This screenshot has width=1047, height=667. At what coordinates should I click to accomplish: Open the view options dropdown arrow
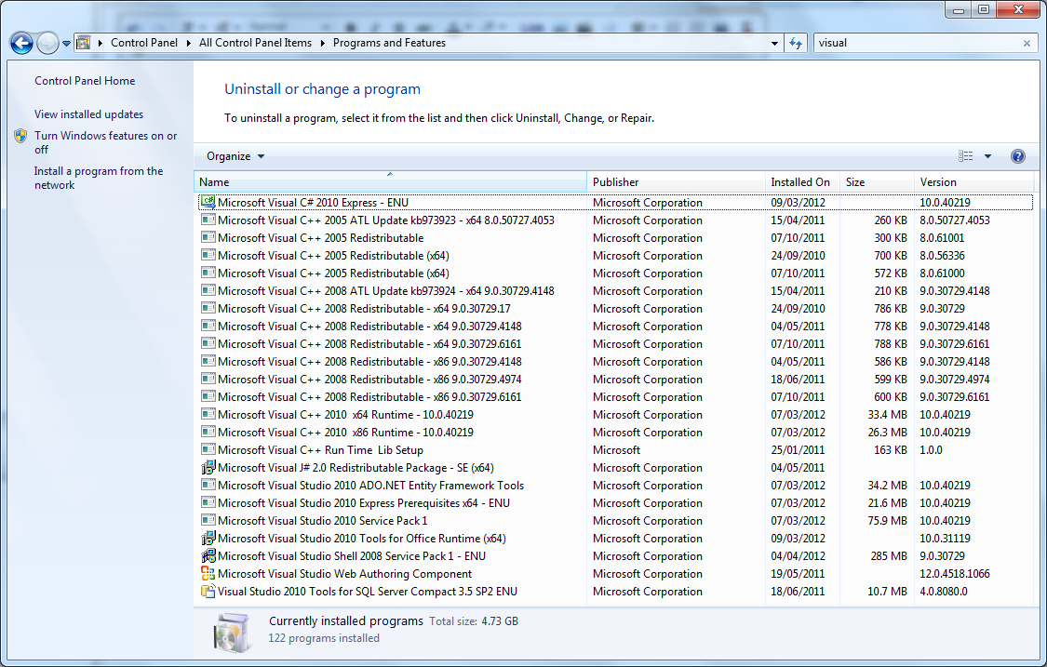987,156
